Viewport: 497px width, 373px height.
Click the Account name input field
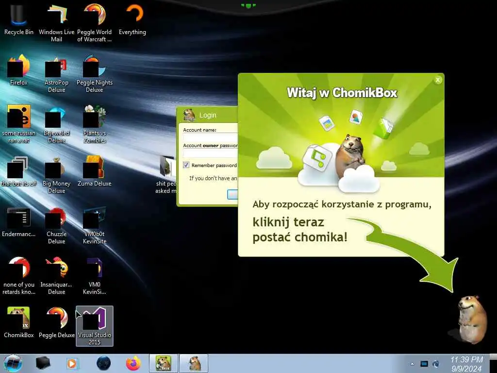[211, 137]
